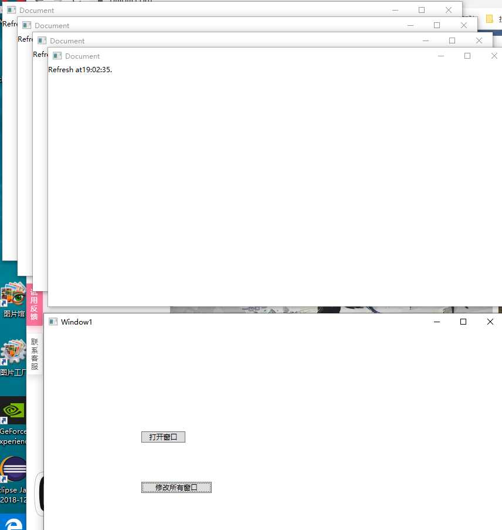
Task: Click the front Document window's title icon
Action: click(57, 55)
